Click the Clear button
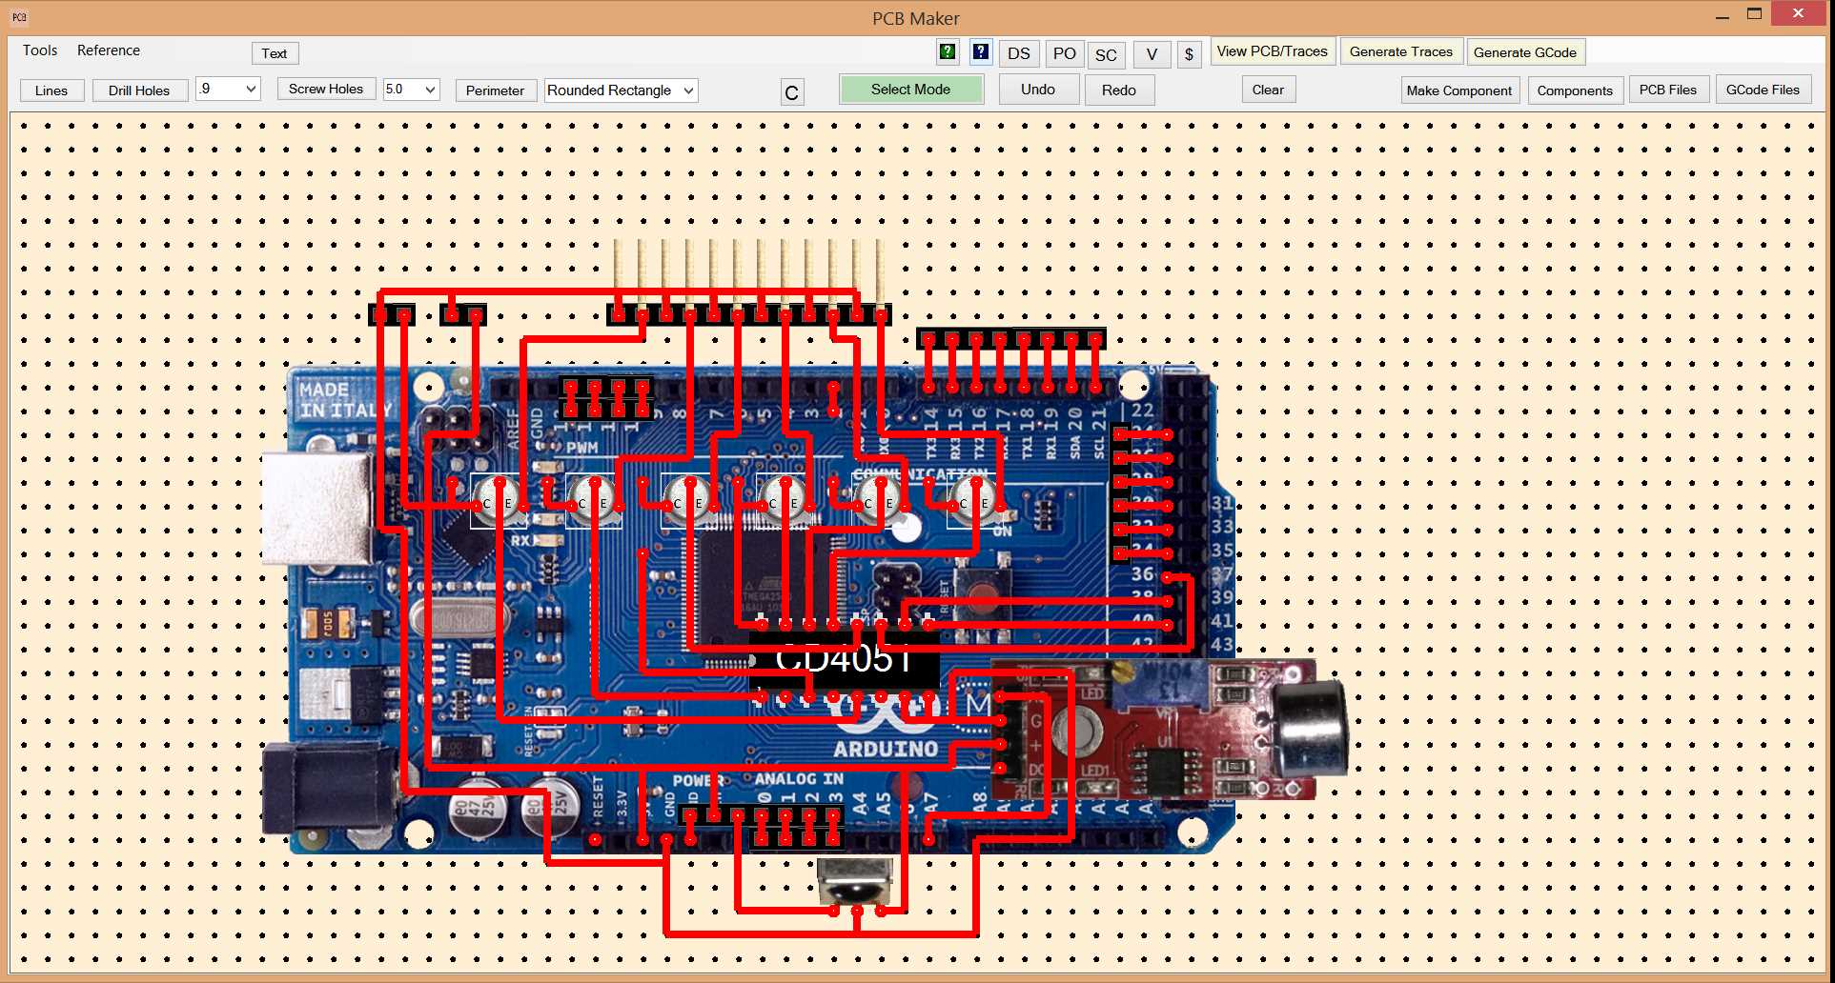This screenshot has width=1835, height=983. [1268, 90]
